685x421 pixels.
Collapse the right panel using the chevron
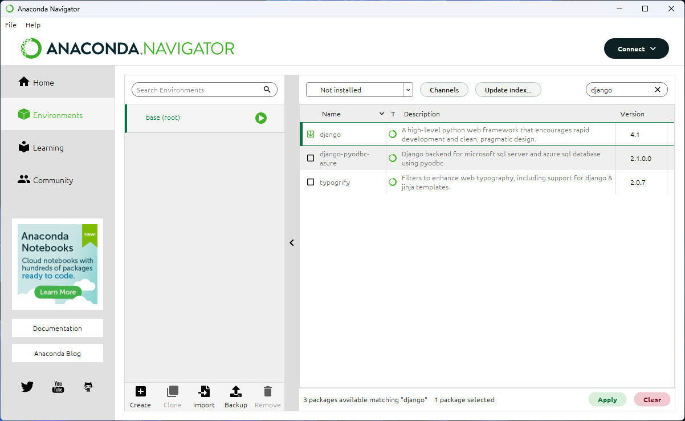292,242
